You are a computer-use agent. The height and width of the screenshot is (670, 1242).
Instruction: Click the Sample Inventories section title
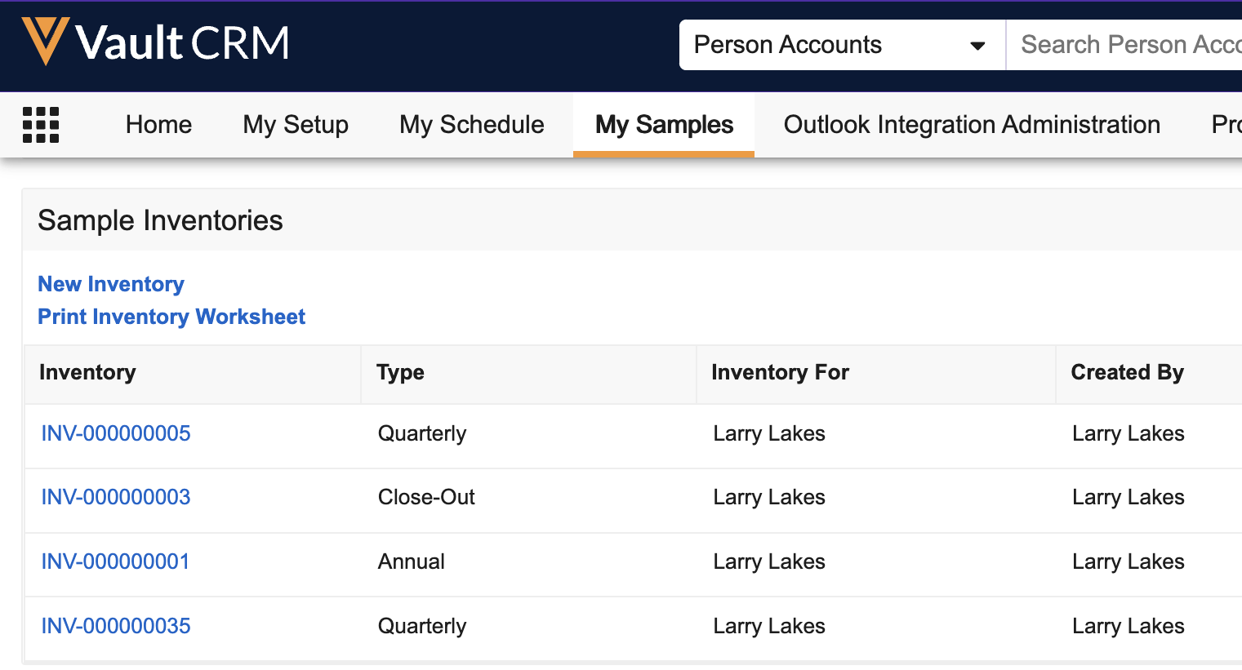(x=160, y=220)
